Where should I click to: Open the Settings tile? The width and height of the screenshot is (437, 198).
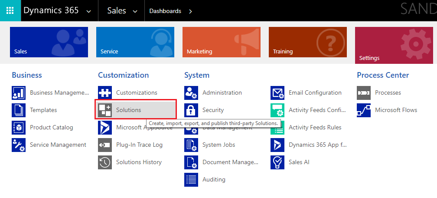pos(394,45)
